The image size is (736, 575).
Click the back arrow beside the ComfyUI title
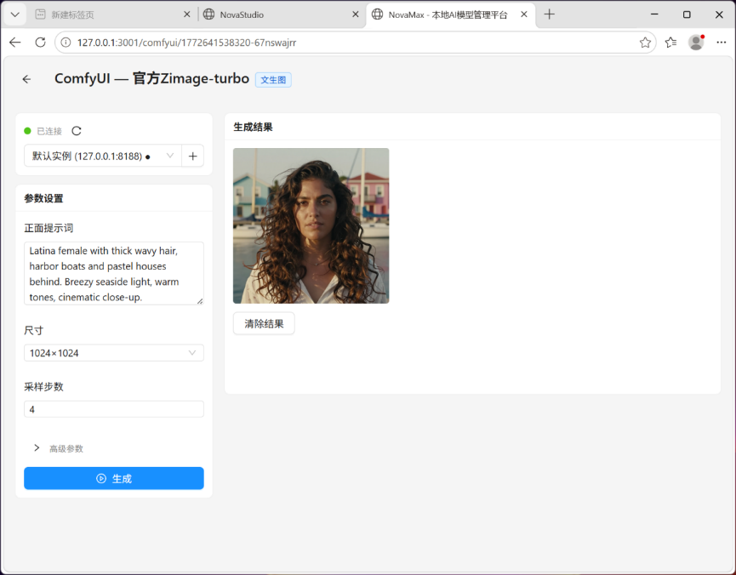[26, 79]
